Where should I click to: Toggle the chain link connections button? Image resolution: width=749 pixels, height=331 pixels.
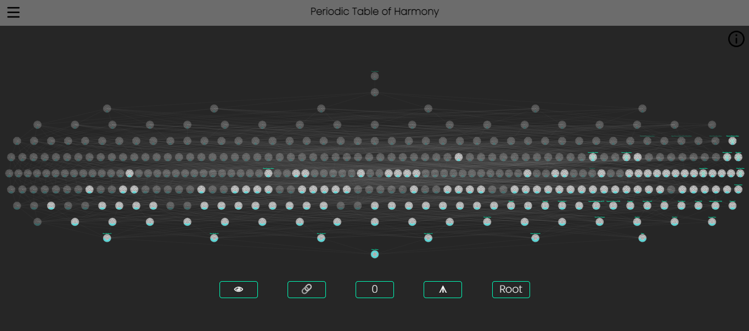pyautogui.click(x=306, y=289)
